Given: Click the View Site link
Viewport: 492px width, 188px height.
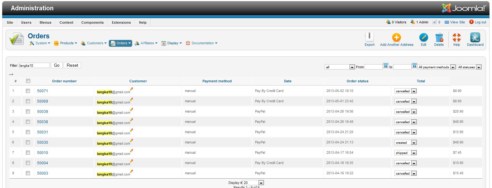Looking at the screenshot, I should (x=455, y=22).
